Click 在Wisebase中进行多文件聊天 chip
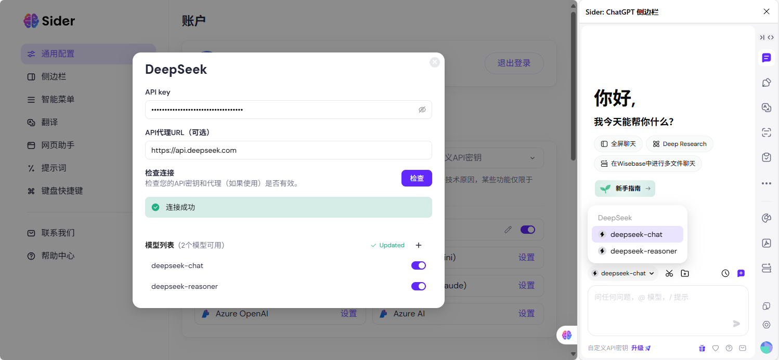The height and width of the screenshot is (360, 779). pyautogui.click(x=648, y=164)
